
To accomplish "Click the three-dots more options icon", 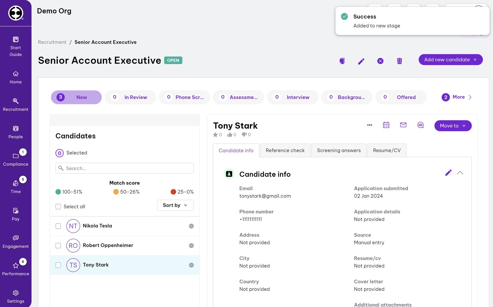I will pyautogui.click(x=369, y=125).
